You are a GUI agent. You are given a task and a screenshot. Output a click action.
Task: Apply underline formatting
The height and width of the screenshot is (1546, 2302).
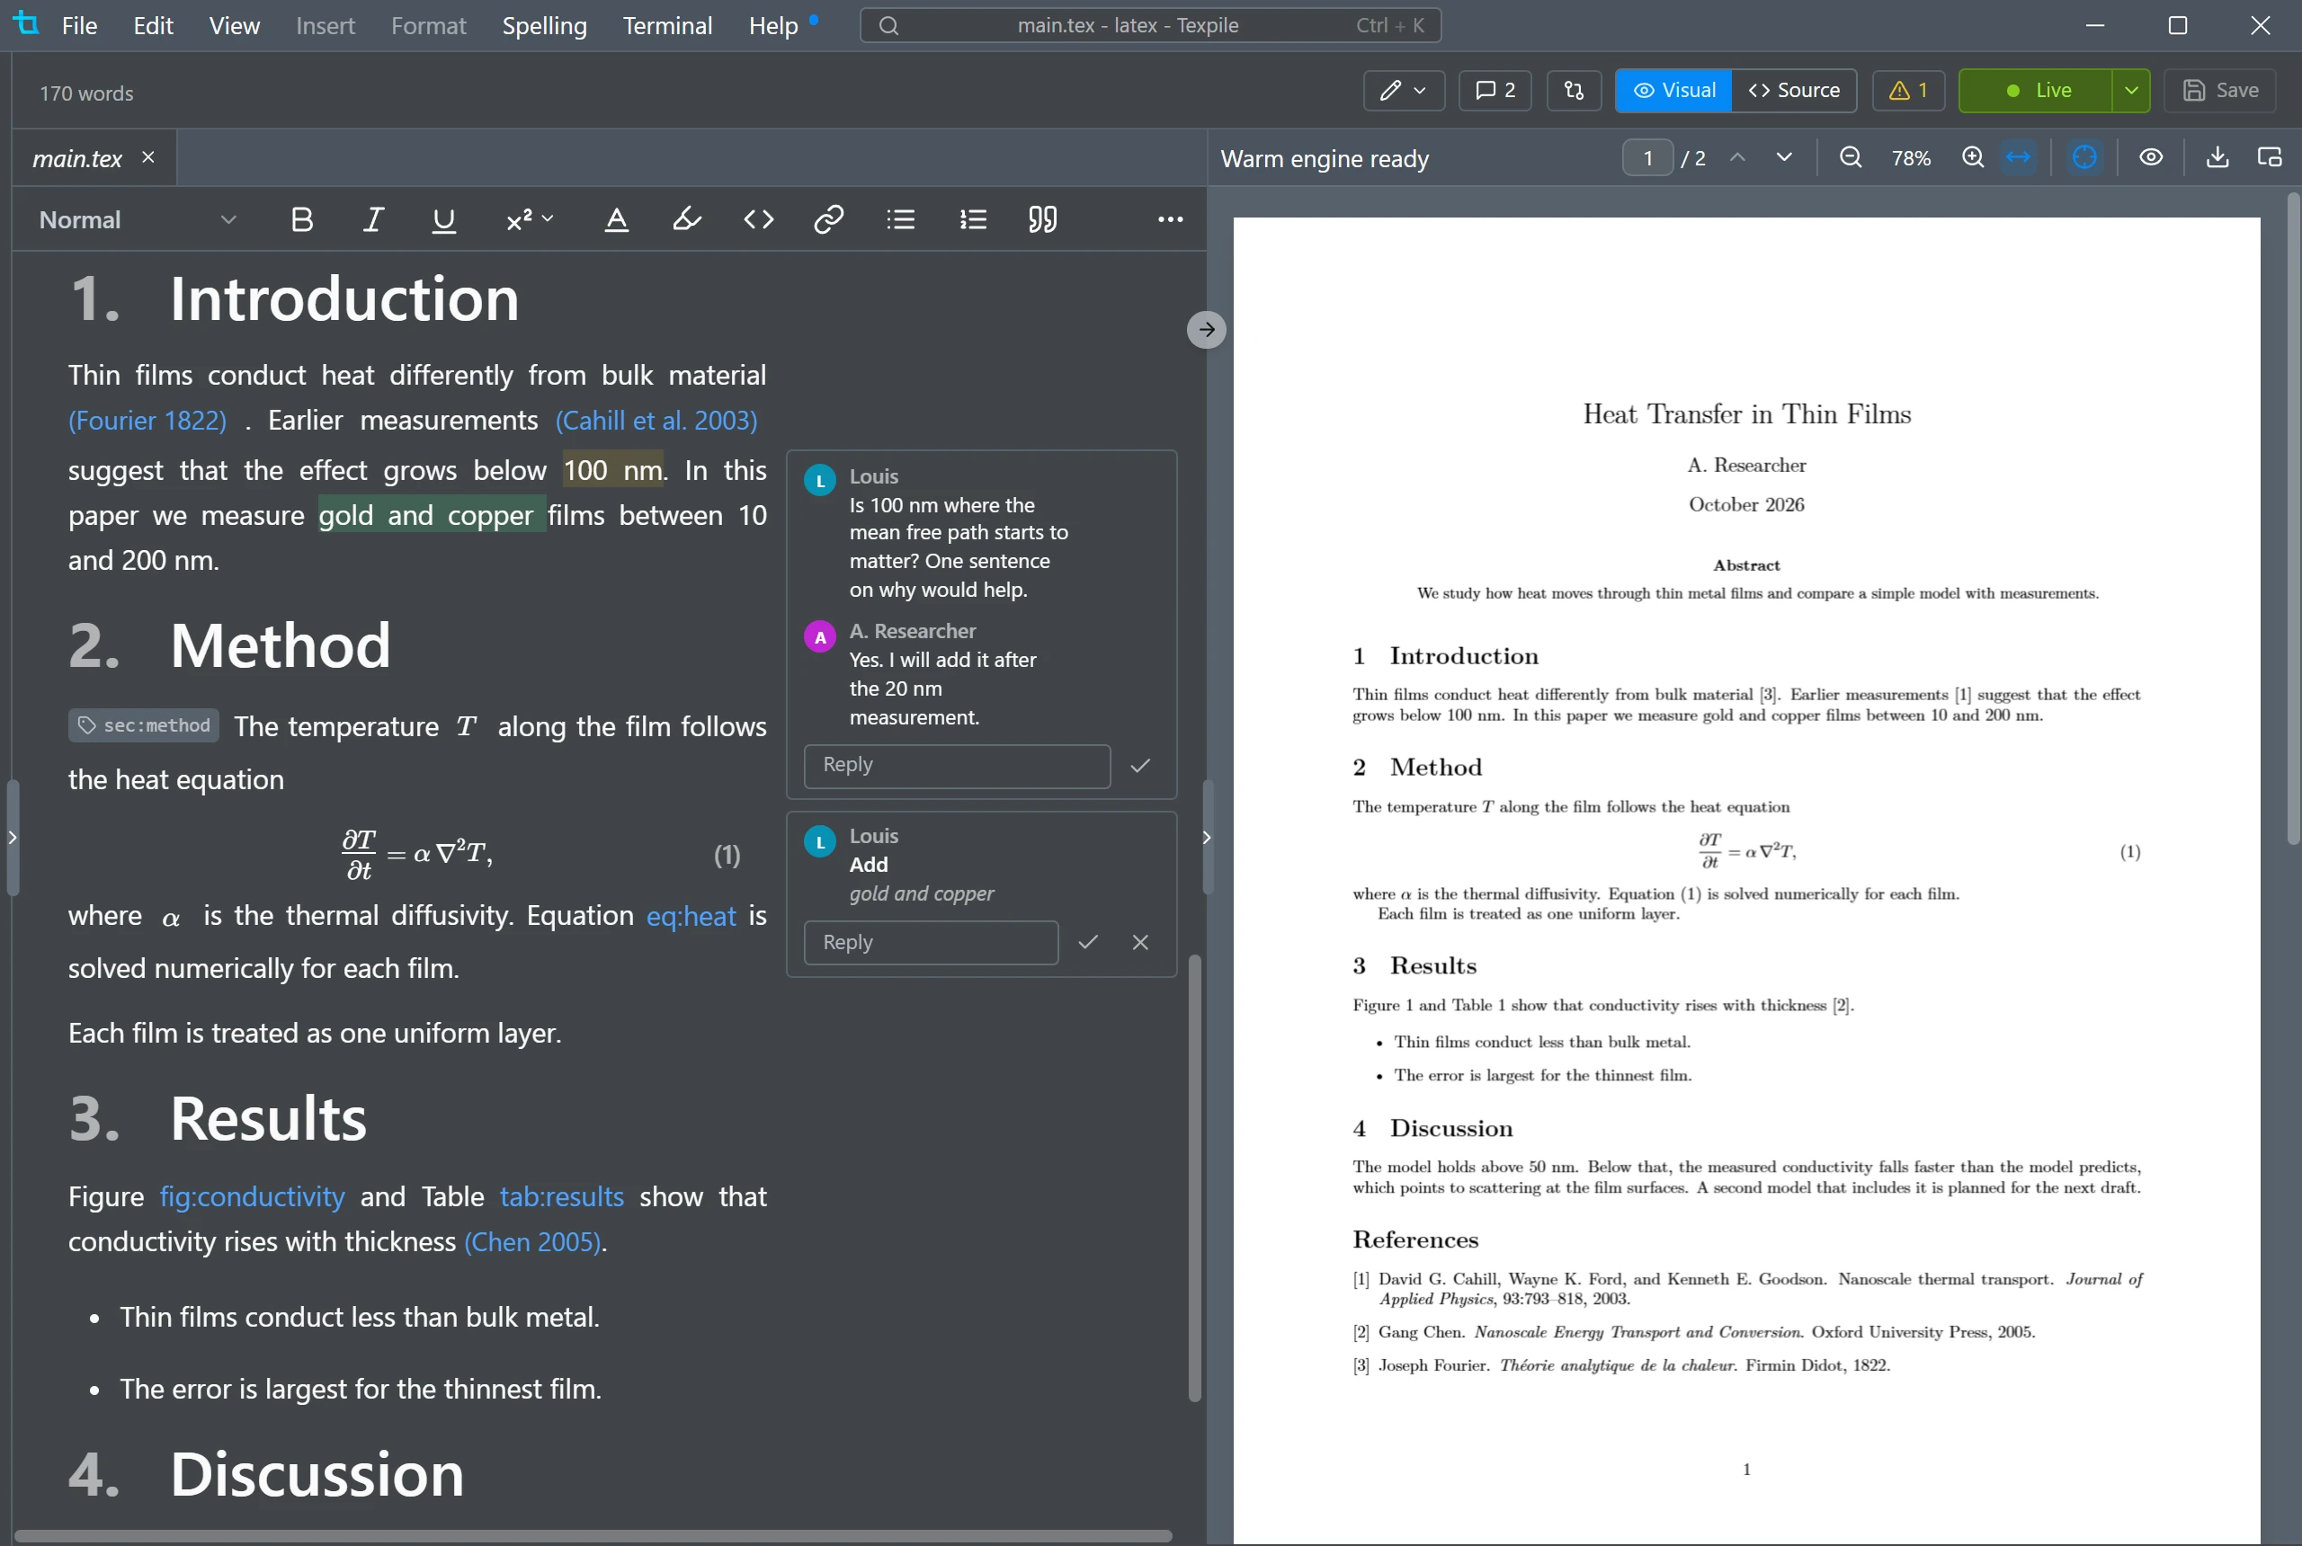[444, 219]
